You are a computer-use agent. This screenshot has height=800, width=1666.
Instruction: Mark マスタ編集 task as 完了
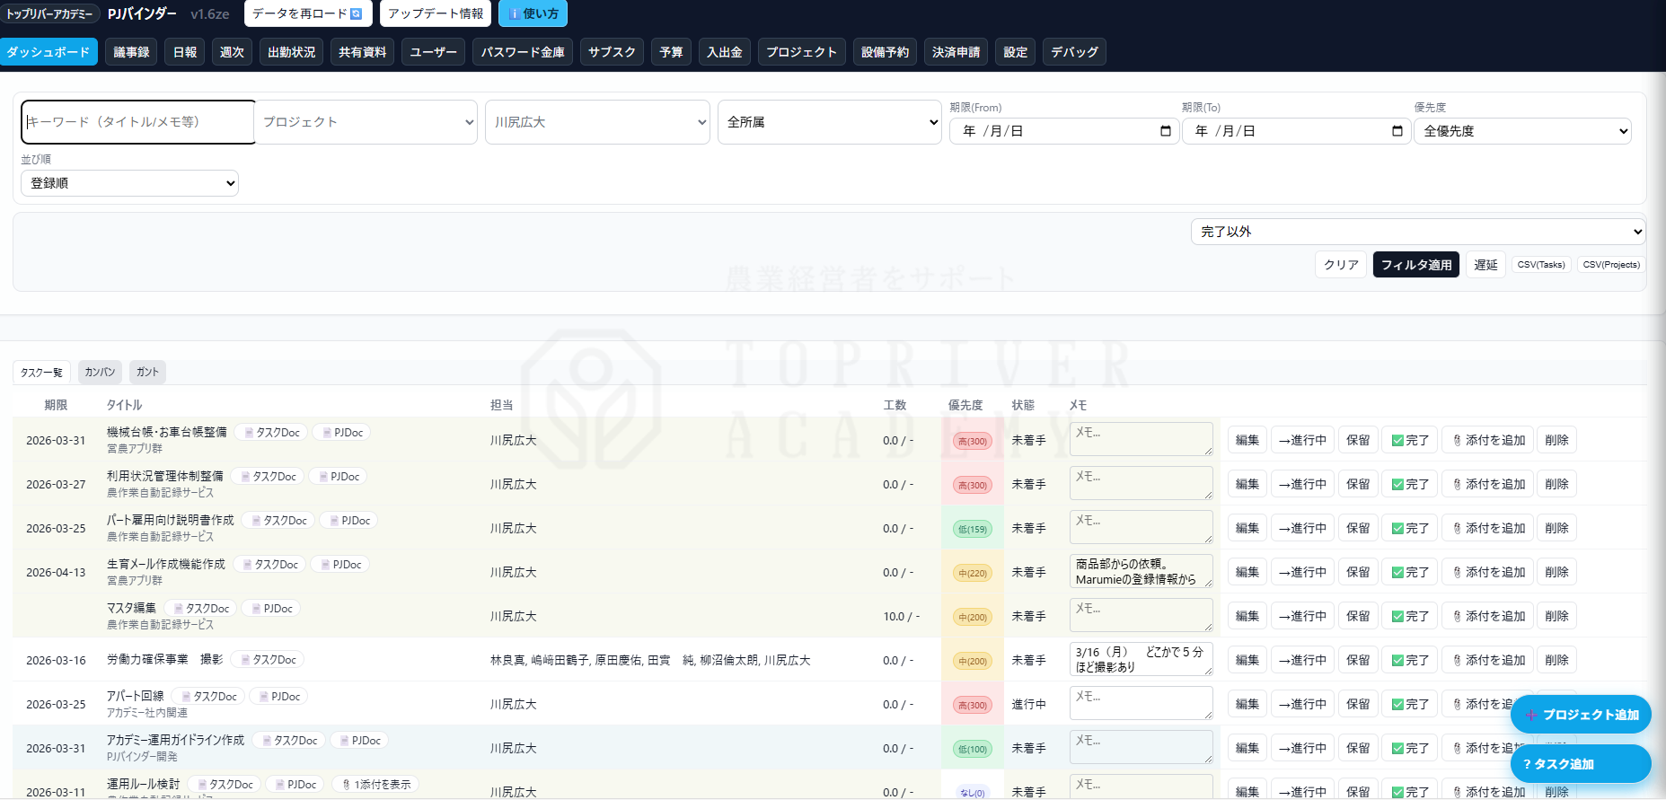coord(1409,616)
